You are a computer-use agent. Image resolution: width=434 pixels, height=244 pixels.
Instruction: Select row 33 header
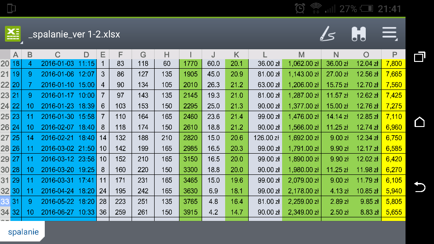[5, 201]
